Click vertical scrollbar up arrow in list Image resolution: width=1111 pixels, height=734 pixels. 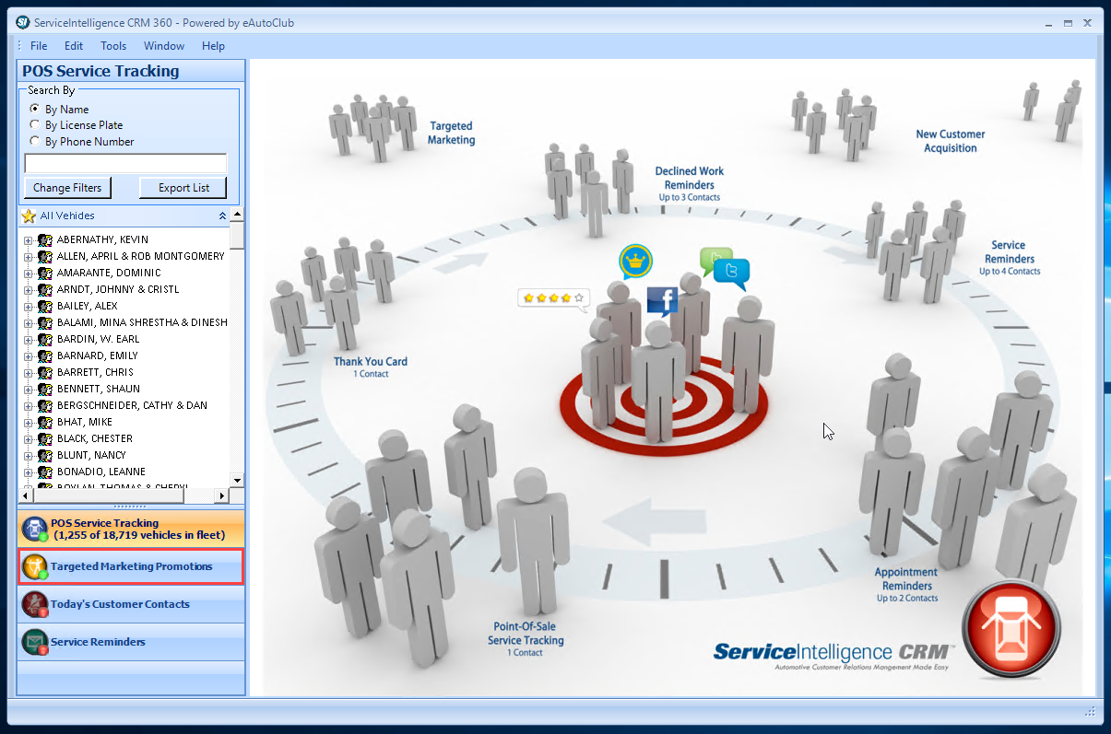pos(237,216)
